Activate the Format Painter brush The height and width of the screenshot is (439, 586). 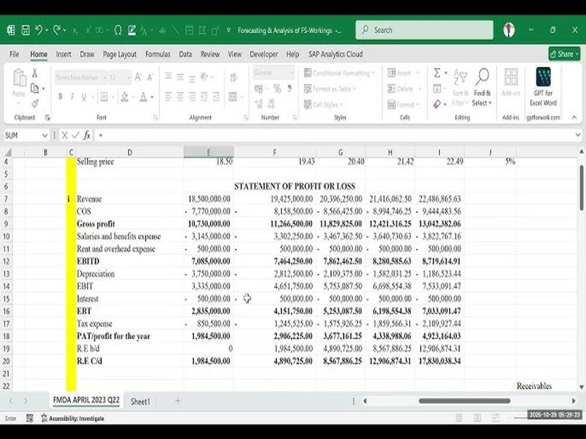pyautogui.click(x=35, y=104)
